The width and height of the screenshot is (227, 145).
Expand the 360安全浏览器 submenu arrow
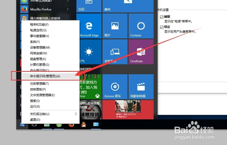67,1
